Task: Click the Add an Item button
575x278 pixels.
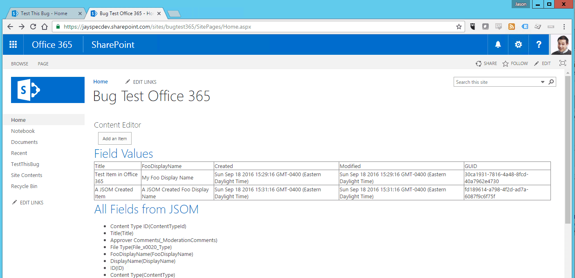Action: coord(115,139)
